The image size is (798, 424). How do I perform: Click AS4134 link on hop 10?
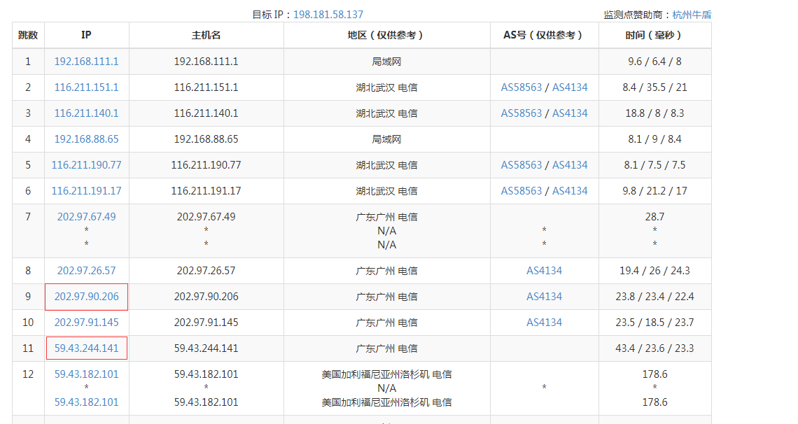click(x=544, y=323)
